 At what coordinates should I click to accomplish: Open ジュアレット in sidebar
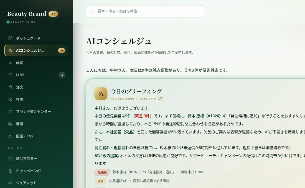point(37,183)
